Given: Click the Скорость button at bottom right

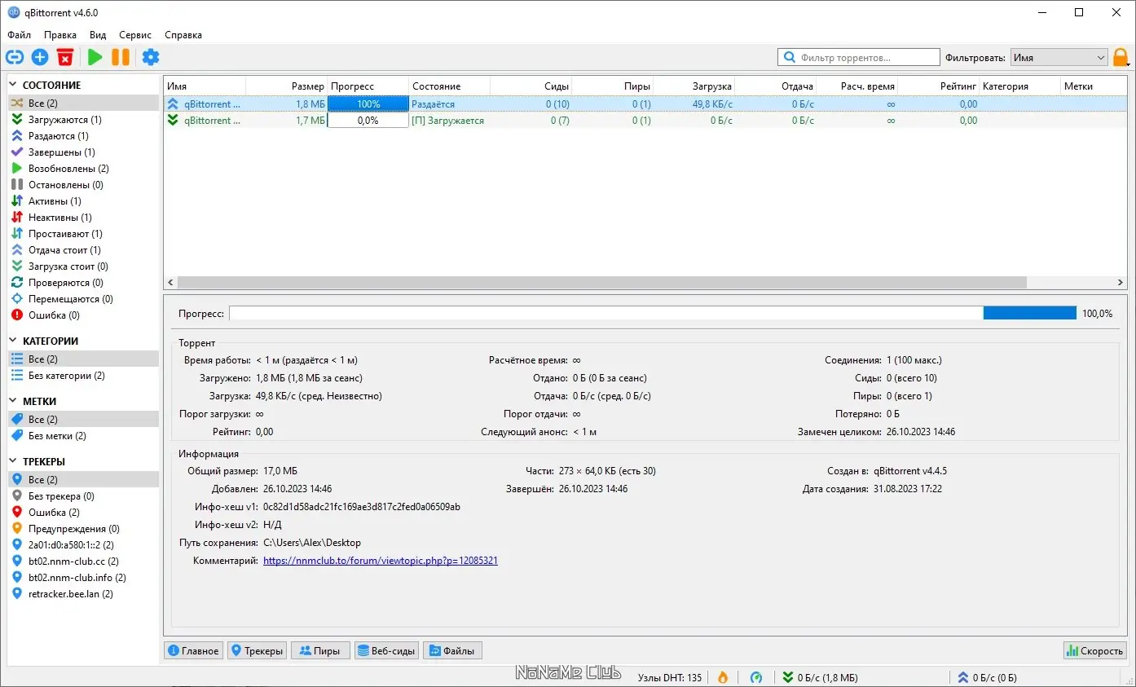Looking at the screenshot, I should point(1094,650).
